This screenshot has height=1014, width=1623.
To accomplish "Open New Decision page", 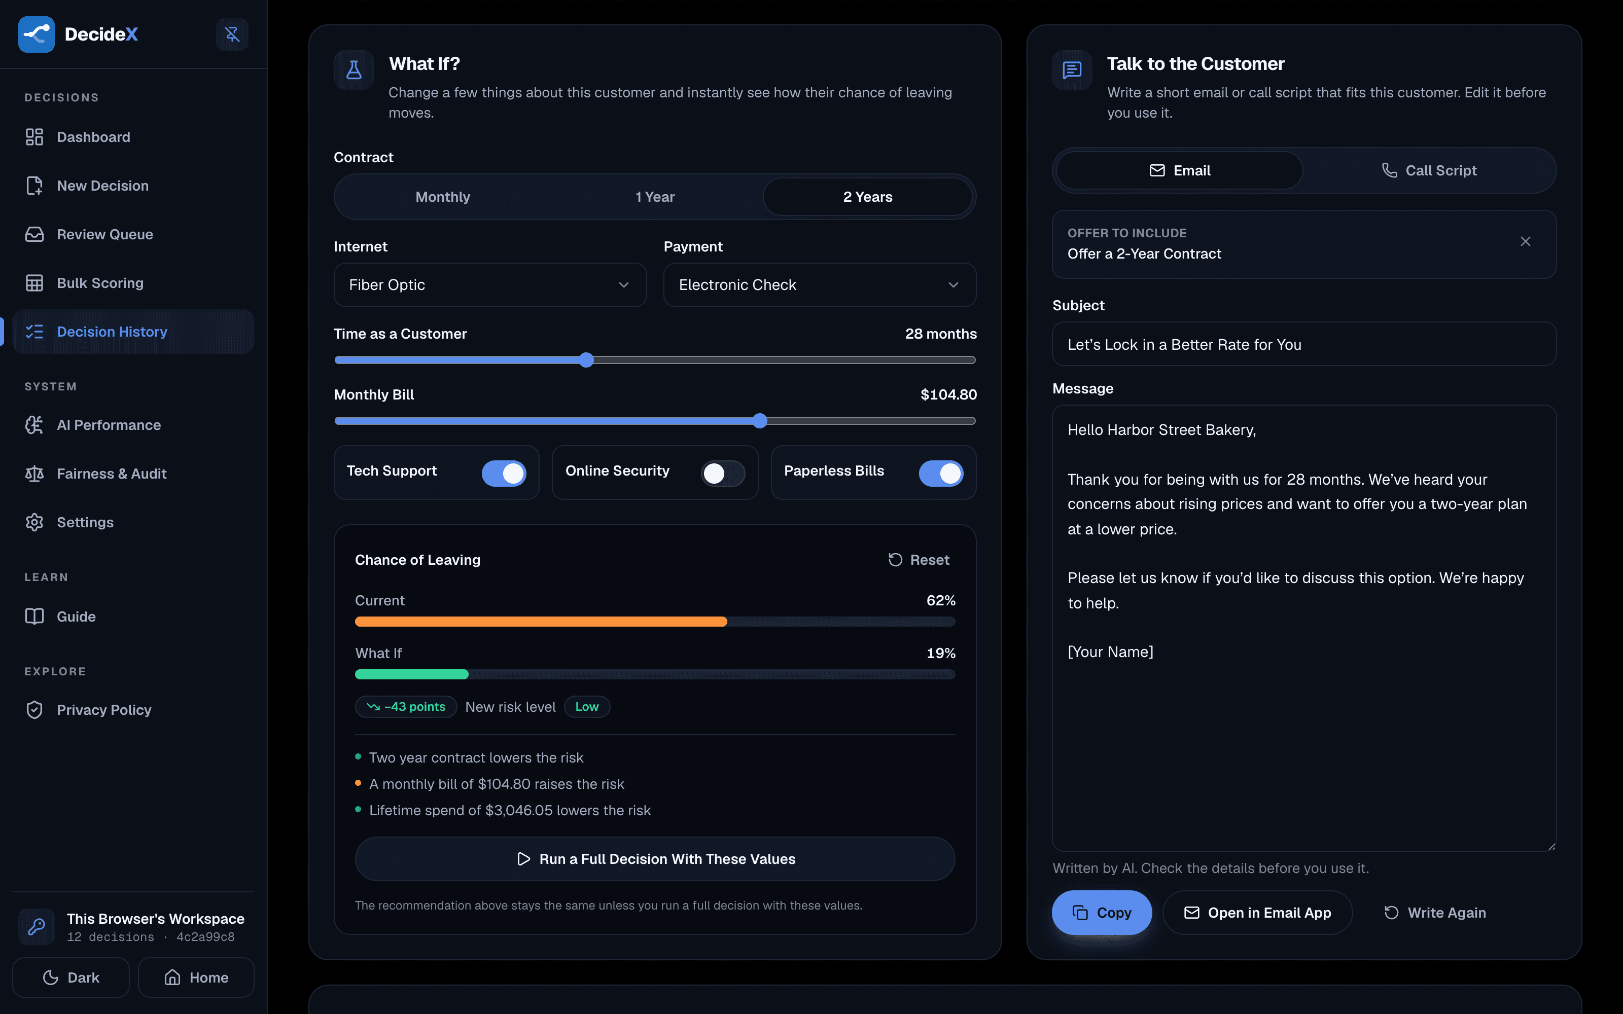I will tap(133, 186).
